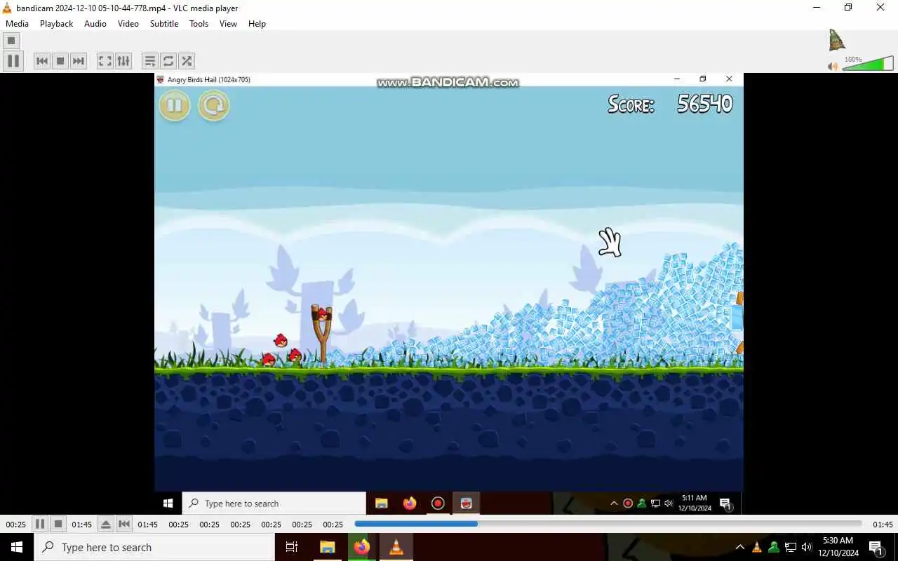Click the Windows taskbar search box
898x561 pixels.
click(x=154, y=547)
